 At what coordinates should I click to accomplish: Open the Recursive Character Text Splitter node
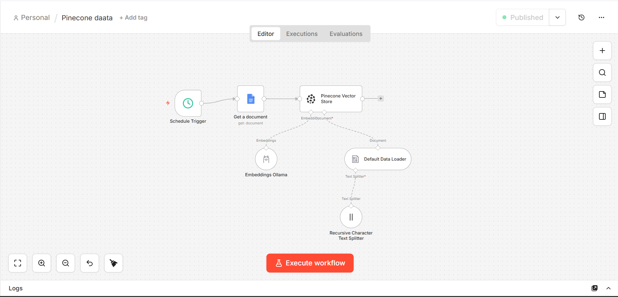[x=351, y=217]
